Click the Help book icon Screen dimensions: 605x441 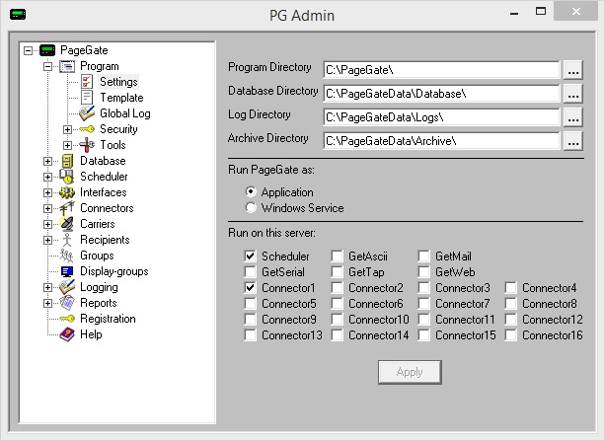pos(67,334)
